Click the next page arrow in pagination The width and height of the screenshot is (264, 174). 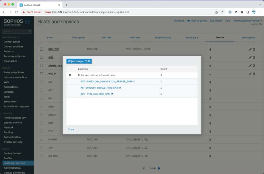pyautogui.click(x=159, y=168)
